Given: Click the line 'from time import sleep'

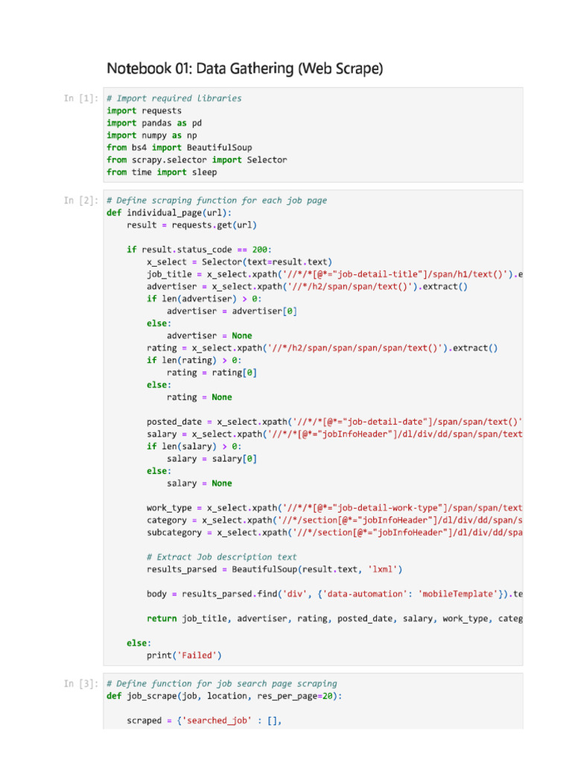Looking at the screenshot, I should pyautogui.click(x=162, y=172).
